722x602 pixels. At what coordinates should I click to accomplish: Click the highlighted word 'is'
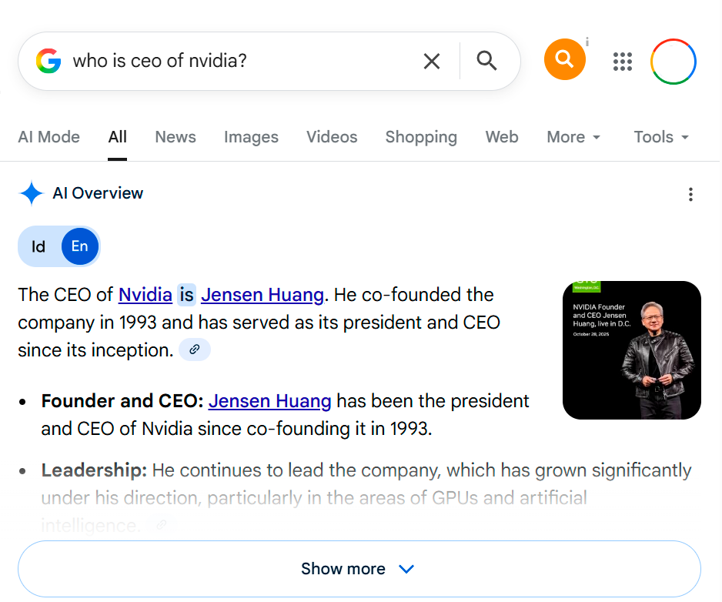click(x=186, y=295)
